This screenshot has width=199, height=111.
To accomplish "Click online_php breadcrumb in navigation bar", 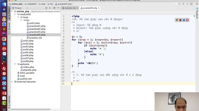I will 16,4.
